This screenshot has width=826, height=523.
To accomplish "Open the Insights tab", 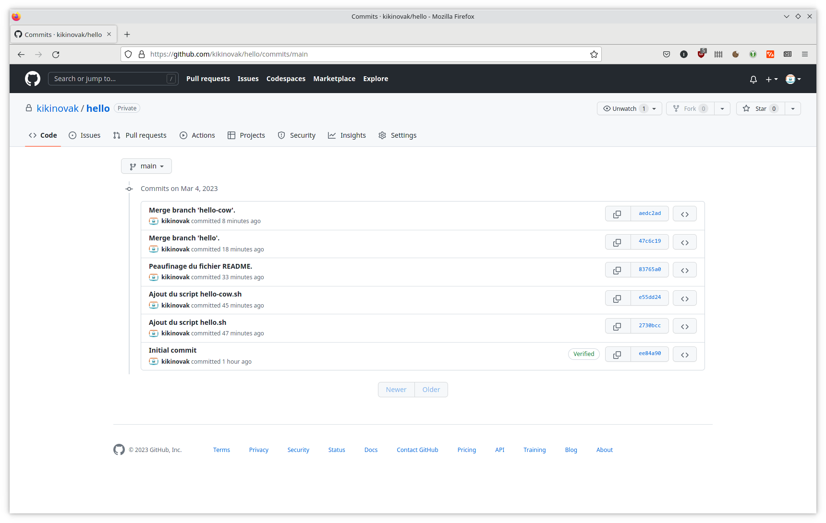I will [x=347, y=135].
